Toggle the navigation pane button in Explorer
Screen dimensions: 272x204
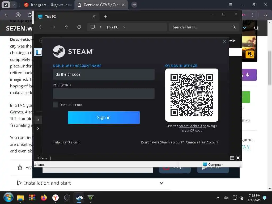(39, 52)
